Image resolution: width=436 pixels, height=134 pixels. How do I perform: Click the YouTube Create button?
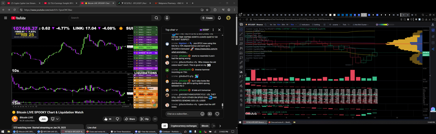207,18
